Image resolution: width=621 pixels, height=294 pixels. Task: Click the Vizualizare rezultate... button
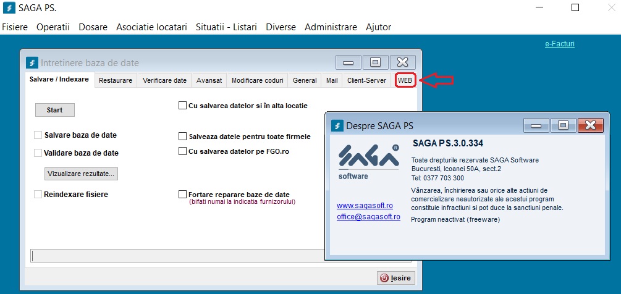[x=81, y=174]
